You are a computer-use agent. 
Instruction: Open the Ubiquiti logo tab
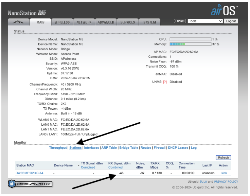tap(18, 22)
